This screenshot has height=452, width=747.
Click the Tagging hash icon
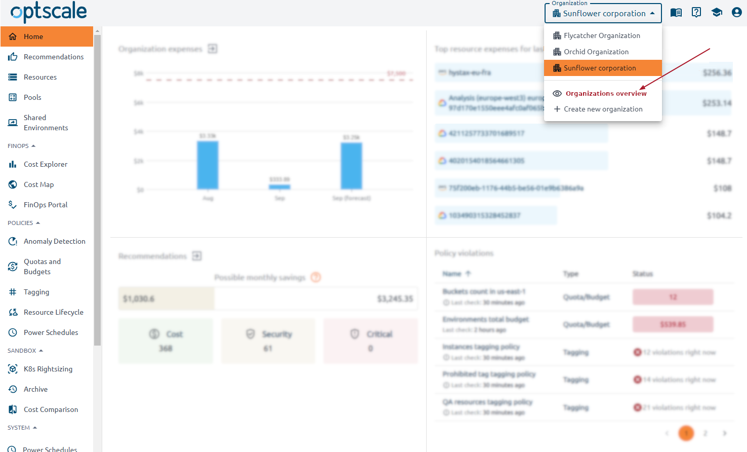click(x=13, y=292)
